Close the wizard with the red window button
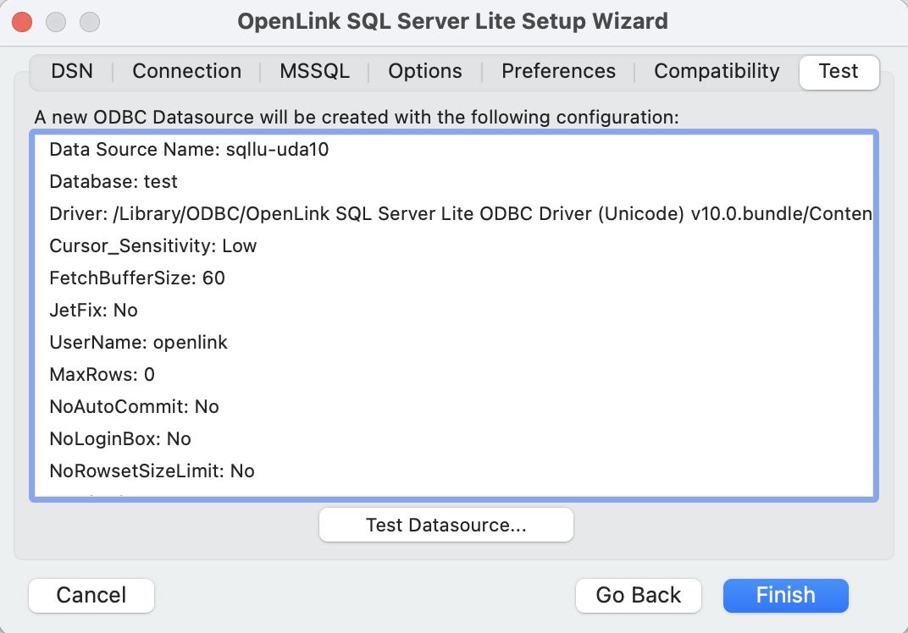The width and height of the screenshot is (908, 633). coord(23,21)
